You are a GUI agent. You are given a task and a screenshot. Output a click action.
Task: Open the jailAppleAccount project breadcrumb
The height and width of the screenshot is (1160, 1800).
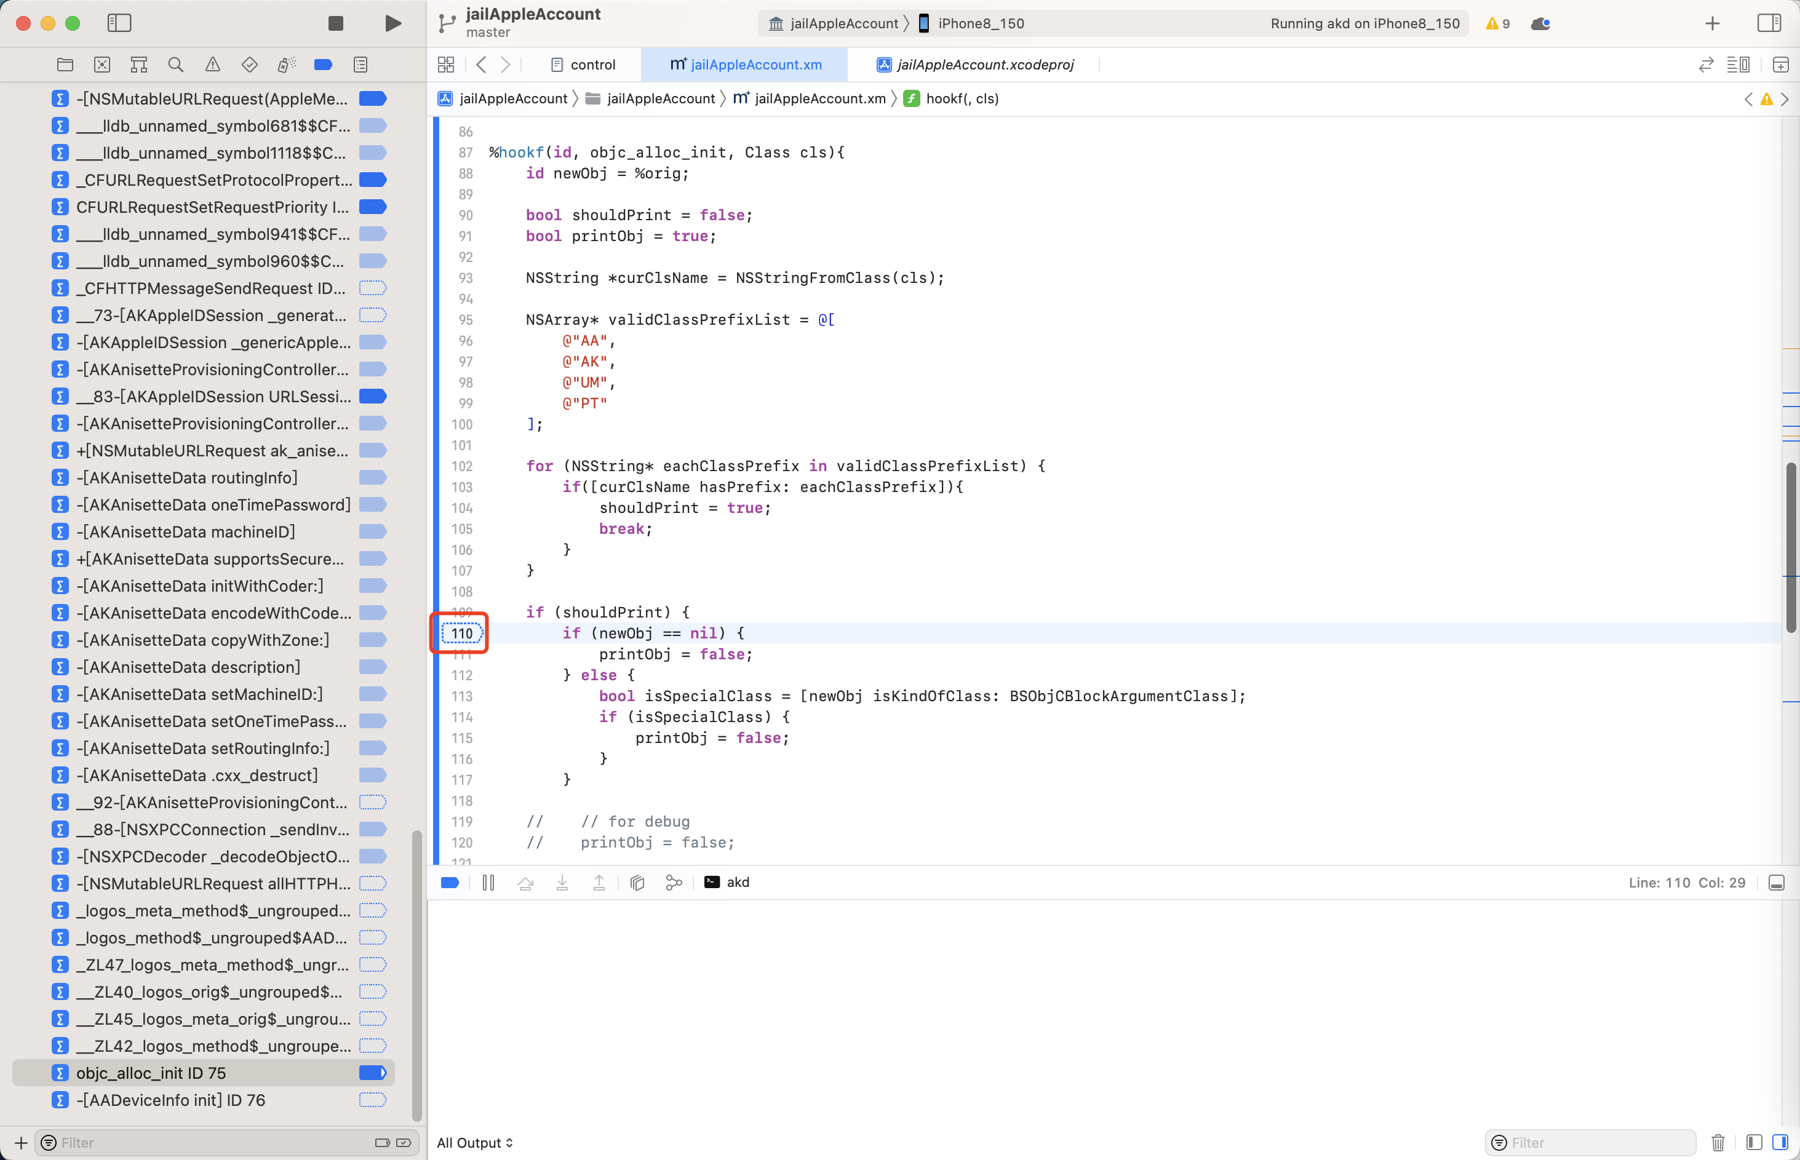[503, 98]
